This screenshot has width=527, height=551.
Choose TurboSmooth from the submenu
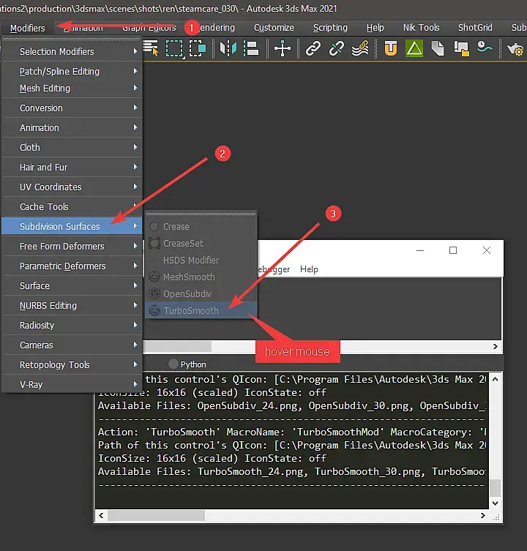(x=191, y=310)
